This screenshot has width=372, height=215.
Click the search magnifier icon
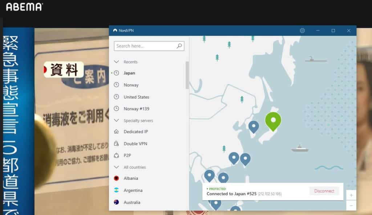pyautogui.click(x=179, y=46)
